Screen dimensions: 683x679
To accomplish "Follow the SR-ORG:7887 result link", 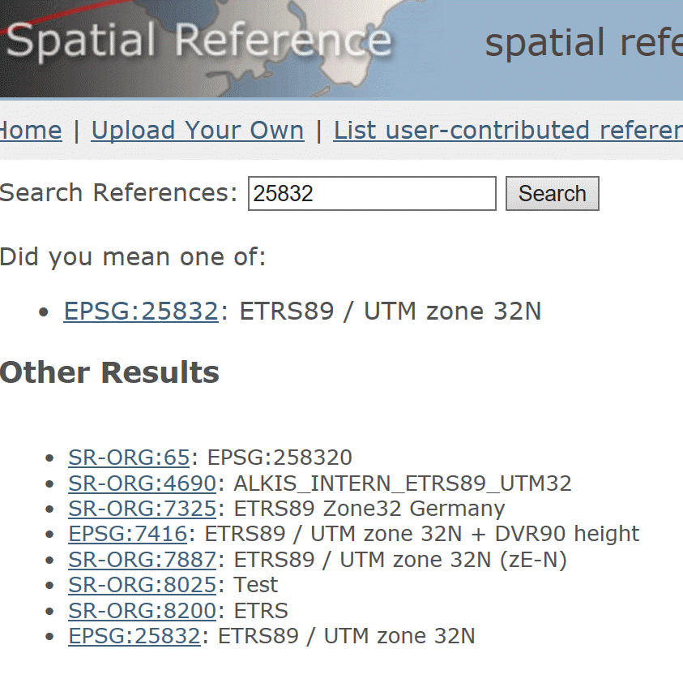I will click(x=142, y=560).
